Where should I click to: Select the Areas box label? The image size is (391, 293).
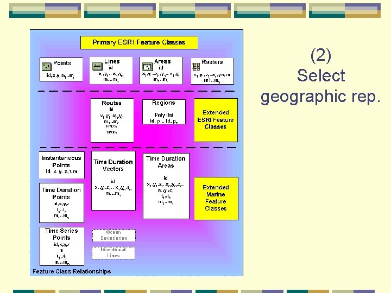coord(162,61)
